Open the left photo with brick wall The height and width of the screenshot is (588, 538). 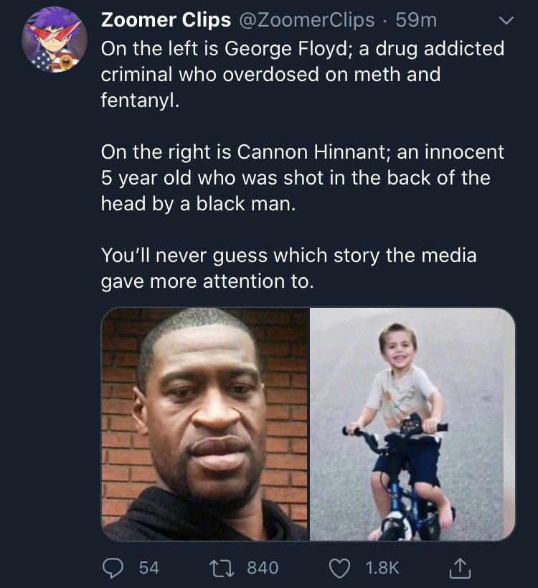205,424
